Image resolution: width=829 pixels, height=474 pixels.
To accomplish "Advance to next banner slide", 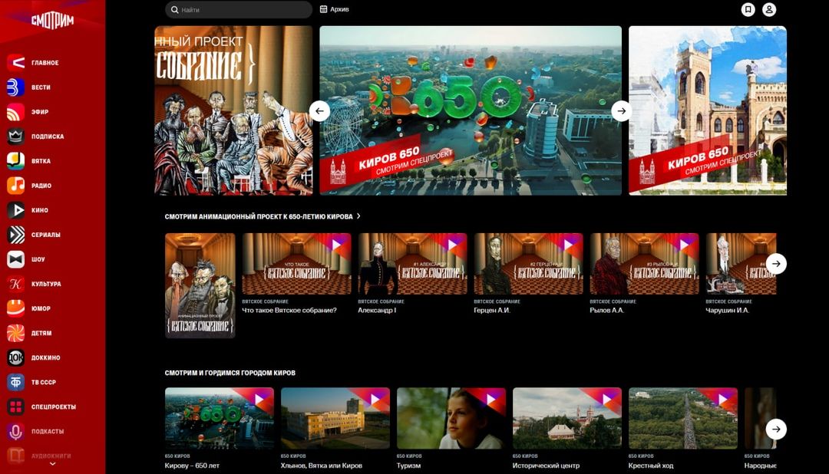I will coord(621,110).
